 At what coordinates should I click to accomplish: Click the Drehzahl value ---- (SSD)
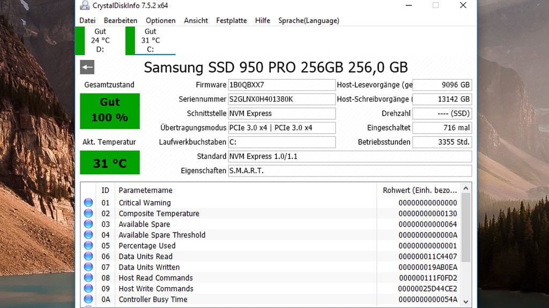pyautogui.click(x=442, y=113)
